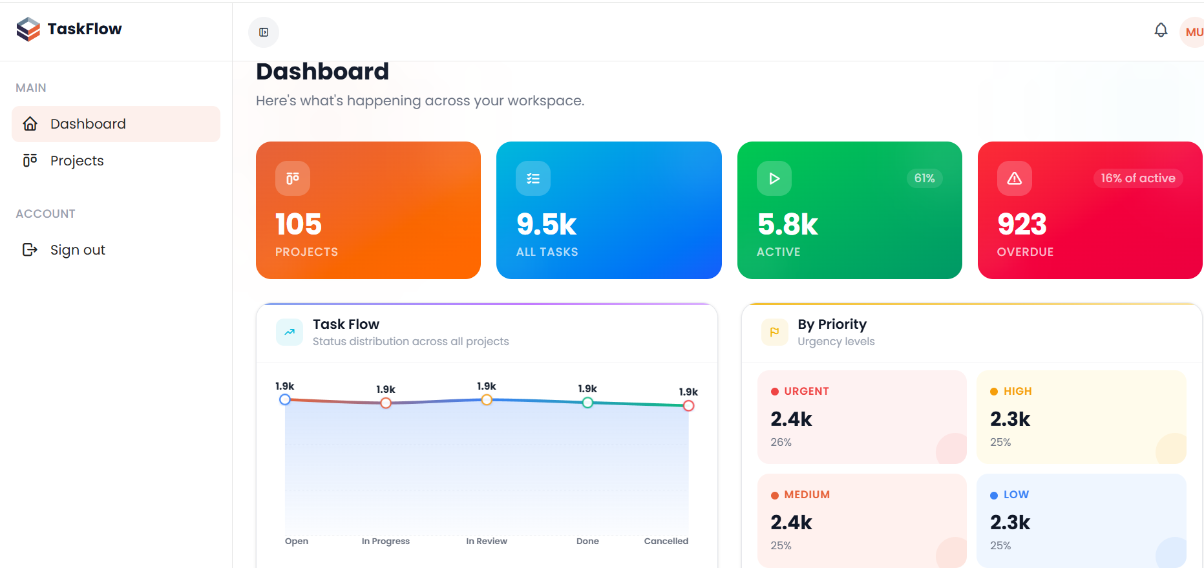1204x568 pixels.
Task: Click 'Status distribution across all projects' text
Action: pyautogui.click(x=411, y=341)
